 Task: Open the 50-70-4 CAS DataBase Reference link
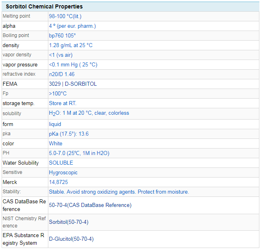click(x=90, y=205)
